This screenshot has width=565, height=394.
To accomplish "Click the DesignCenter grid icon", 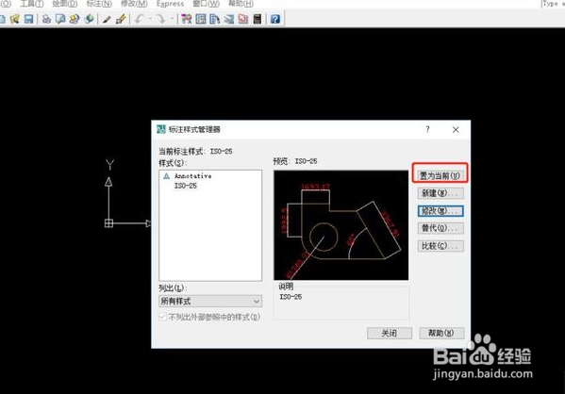I will [x=201, y=19].
